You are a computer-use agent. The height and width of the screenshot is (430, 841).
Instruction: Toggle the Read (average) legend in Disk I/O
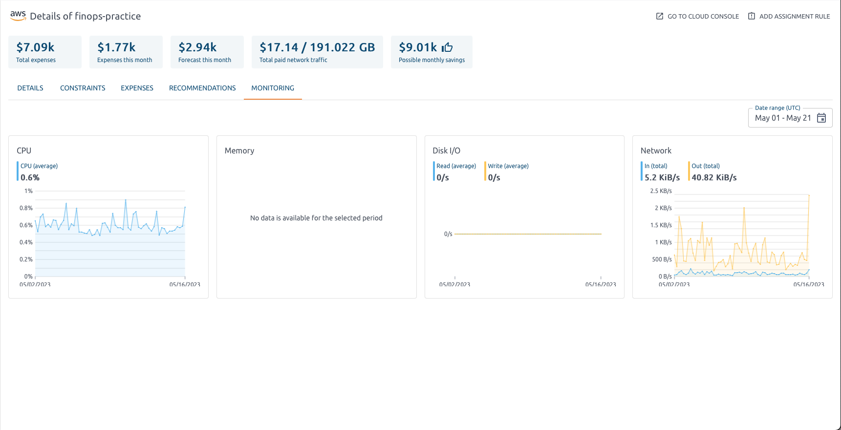click(455, 166)
